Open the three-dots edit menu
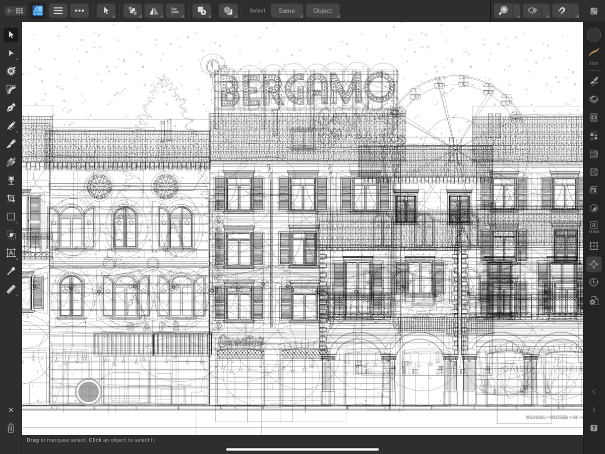The height and width of the screenshot is (454, 605). (79, 11)
